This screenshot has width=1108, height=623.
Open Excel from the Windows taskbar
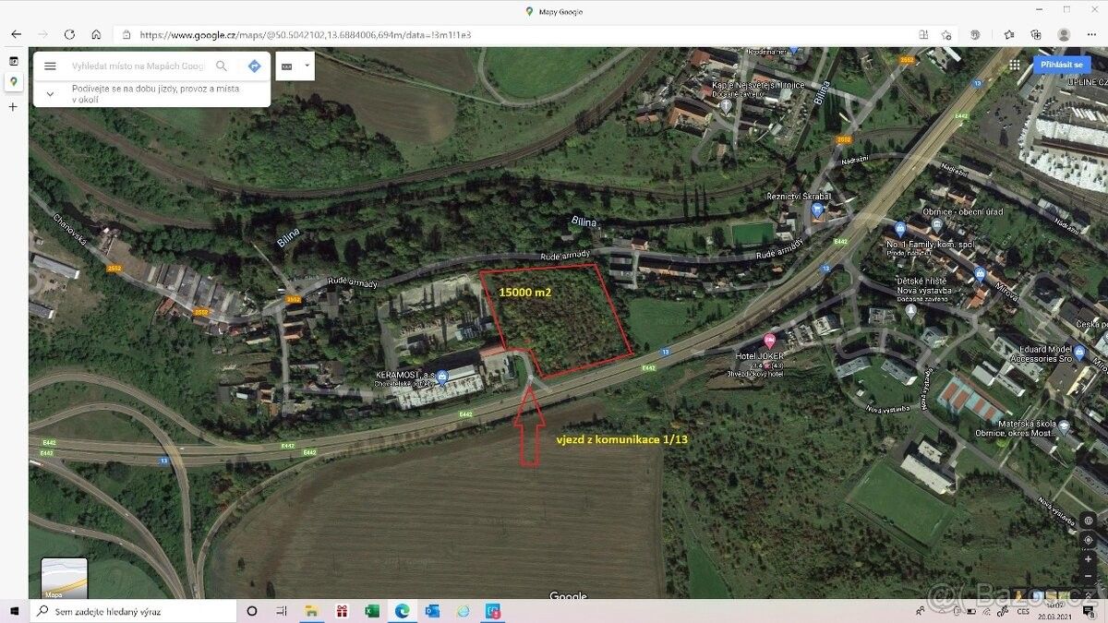coord(372,611)
